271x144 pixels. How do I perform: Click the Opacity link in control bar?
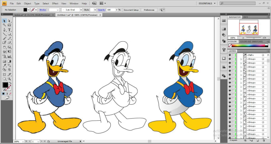click(x=101, y=10)
